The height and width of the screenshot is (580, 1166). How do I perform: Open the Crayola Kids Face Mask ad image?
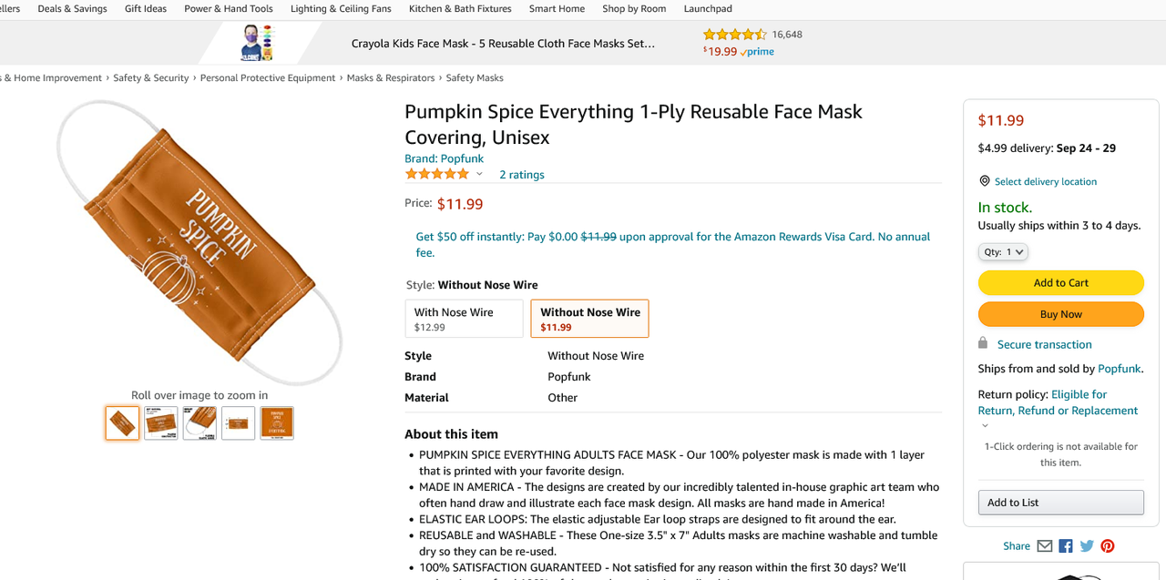(x=258, y=43)
